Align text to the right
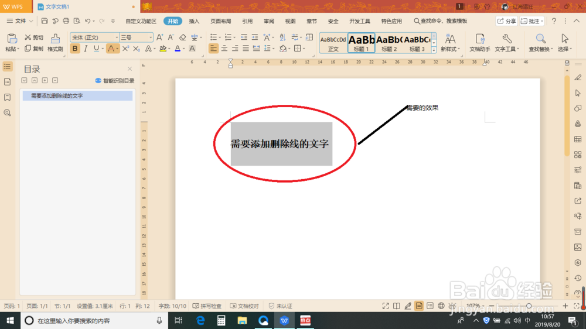The image size is (586, 329). pos(235,49)
